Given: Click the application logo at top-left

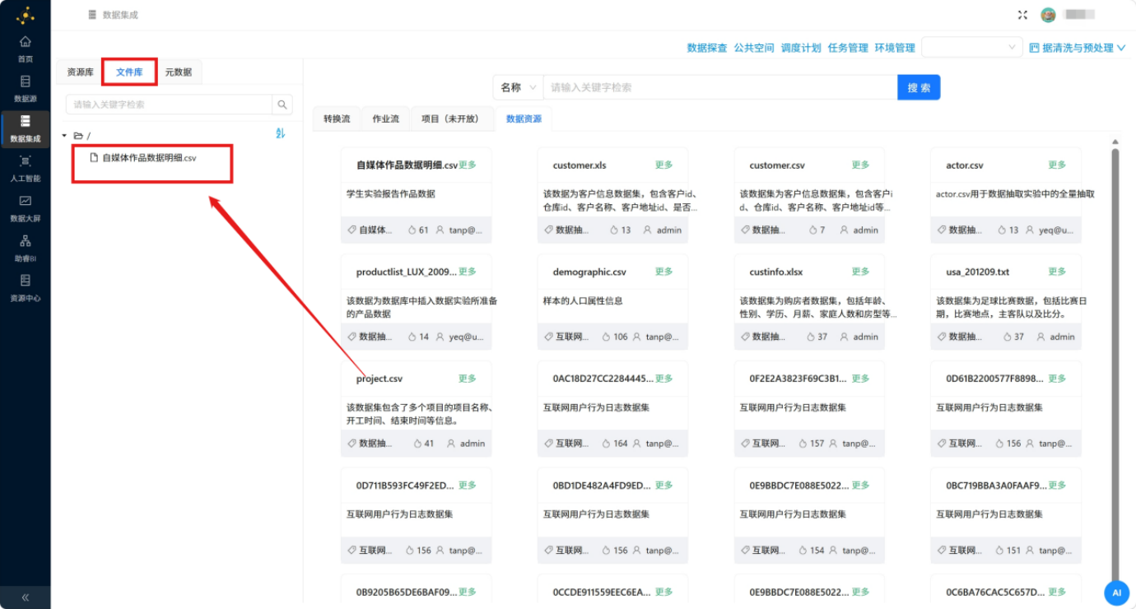Looking at the screenshot, I should tap(26, 15).
